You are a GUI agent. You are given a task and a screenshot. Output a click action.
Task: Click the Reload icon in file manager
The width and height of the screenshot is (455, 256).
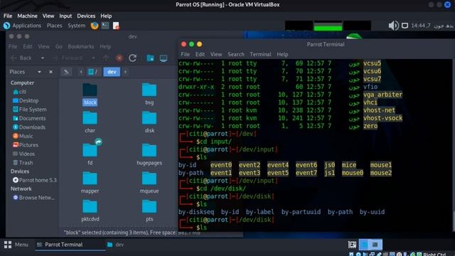(133, 58)
